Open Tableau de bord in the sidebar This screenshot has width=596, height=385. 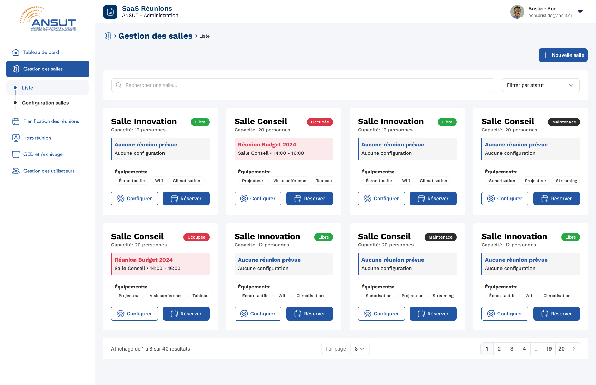[48, 52]
